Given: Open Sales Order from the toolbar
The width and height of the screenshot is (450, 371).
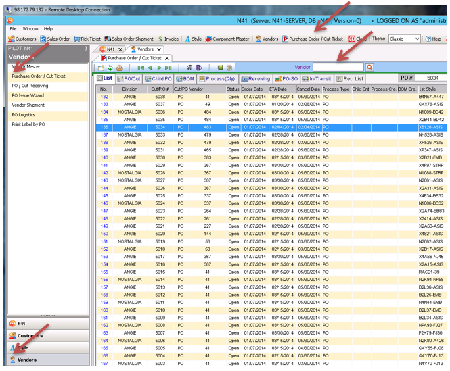Looking at the screenshot, I should [55, 39].
